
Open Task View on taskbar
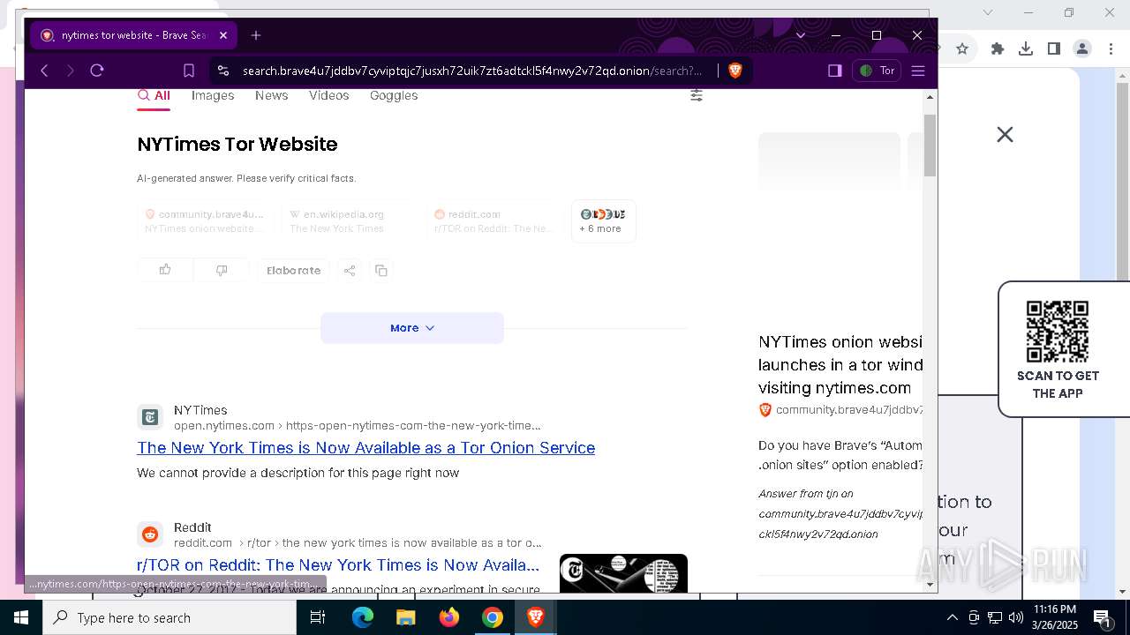click(x=318, y=617)
